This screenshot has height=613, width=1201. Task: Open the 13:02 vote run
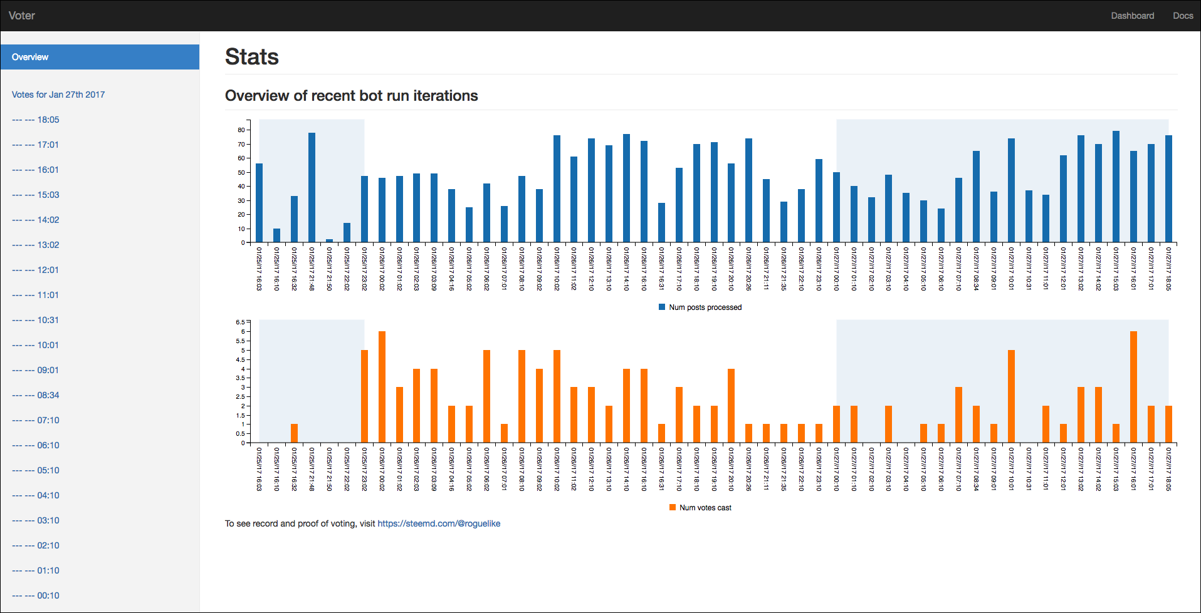[36, 245]
